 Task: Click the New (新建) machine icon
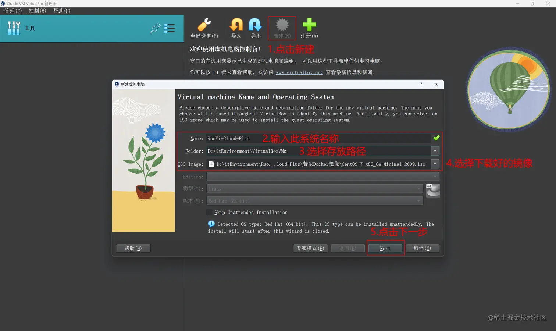tap(282, 25)
